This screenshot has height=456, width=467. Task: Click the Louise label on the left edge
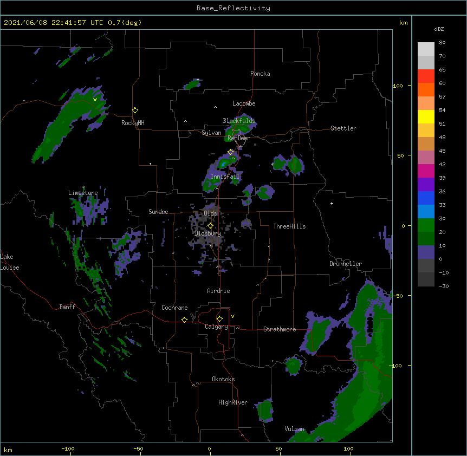(10, 268)
